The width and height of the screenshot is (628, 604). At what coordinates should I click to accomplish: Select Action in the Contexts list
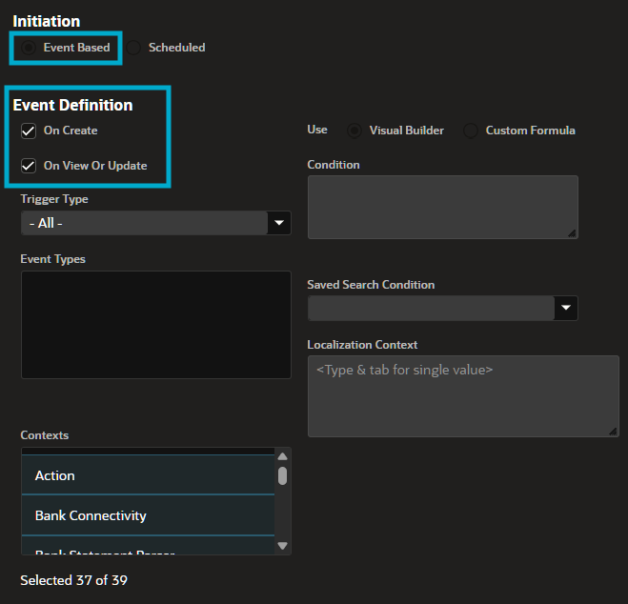[x=149, y=475]
